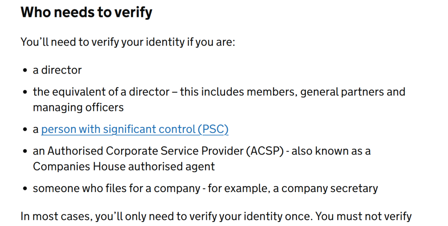Click the bullet point before "a director"

coord(25,70)
